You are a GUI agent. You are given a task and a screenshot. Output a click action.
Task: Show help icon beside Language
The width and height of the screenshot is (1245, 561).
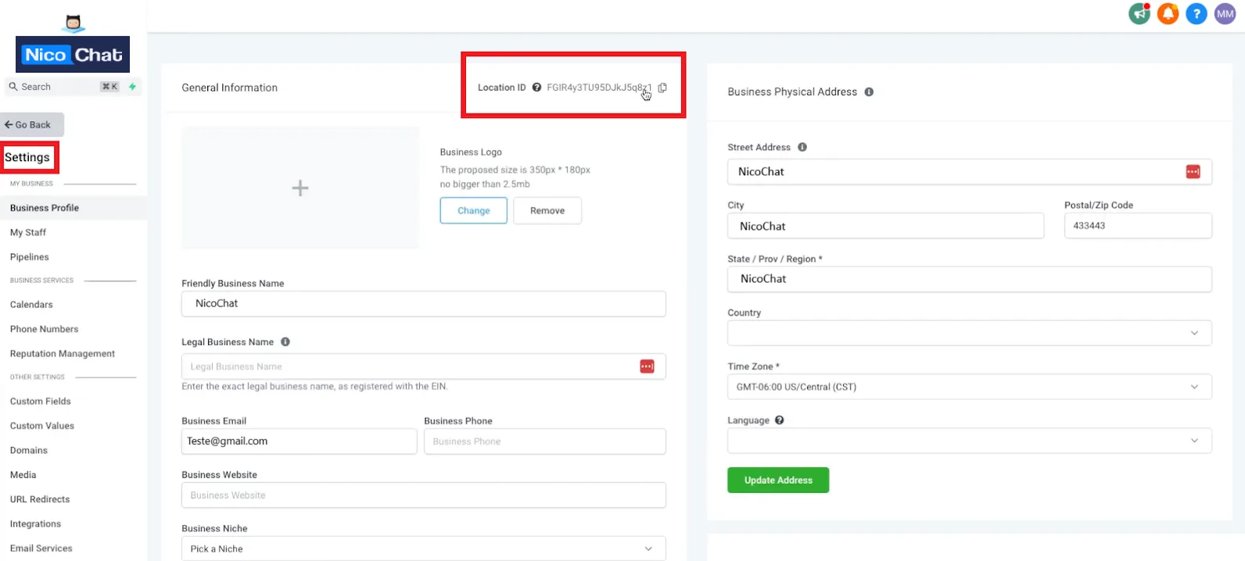(780, 420)
